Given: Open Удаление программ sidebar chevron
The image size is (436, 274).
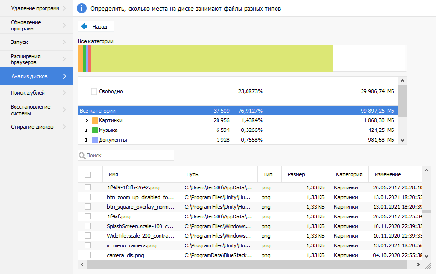Looking at the screenshot, I should 64,8.
